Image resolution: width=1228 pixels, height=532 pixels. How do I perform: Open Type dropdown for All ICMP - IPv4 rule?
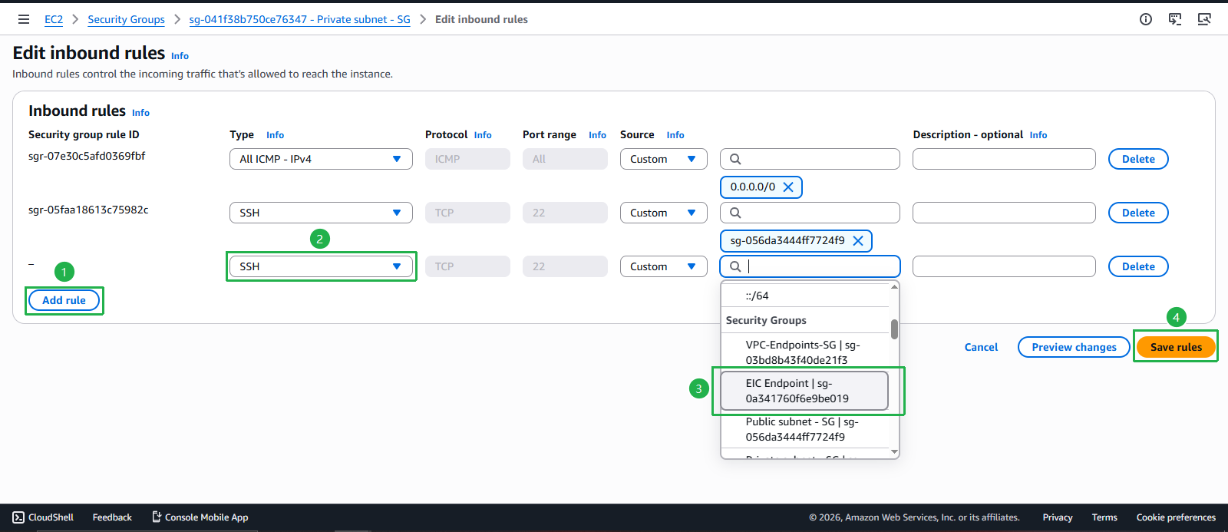(321, 159)
